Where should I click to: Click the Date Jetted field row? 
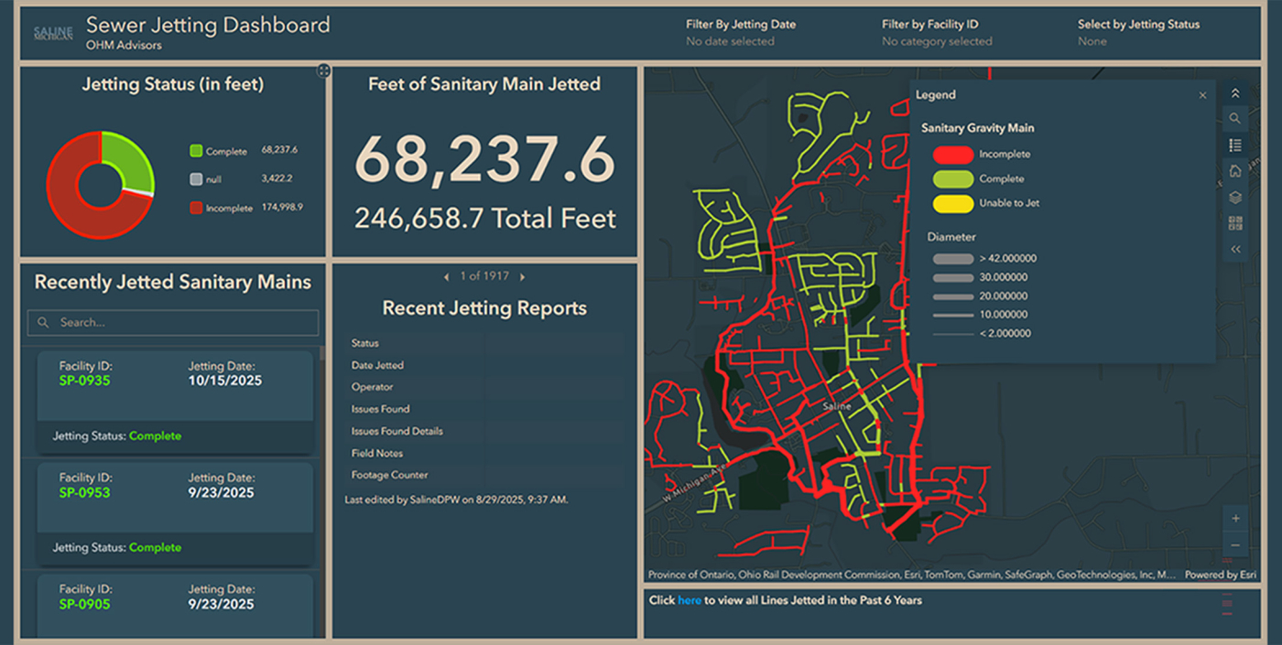[x=484, y=365]
